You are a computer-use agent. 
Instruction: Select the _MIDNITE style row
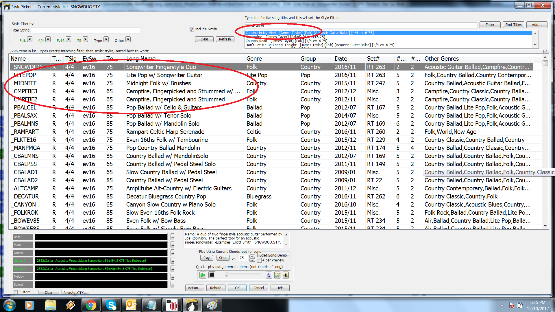(x=271, y=83)
